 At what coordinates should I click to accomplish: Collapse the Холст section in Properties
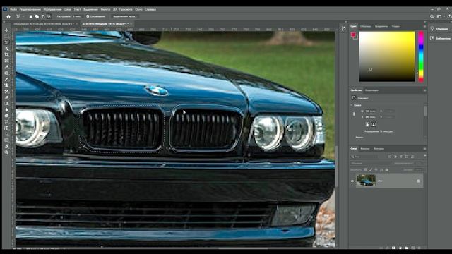pyautogui.click(x=352, y=105)
